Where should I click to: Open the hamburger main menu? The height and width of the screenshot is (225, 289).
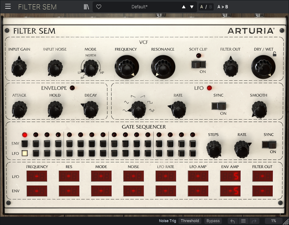pyautogui.click(x=8, y=7)
